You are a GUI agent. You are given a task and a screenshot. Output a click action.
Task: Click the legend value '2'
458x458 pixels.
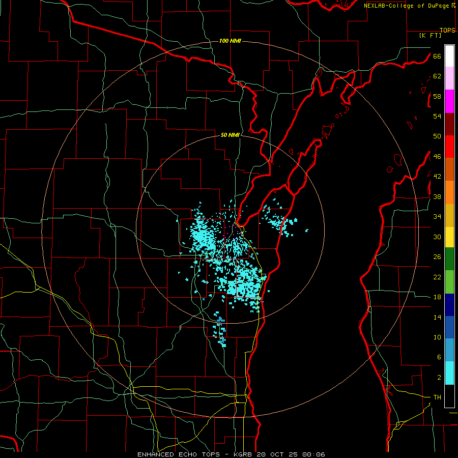tap(439, 378)
